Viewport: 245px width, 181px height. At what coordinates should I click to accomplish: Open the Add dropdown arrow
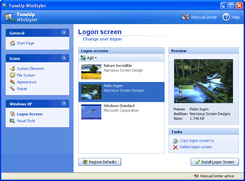(96, 58)
